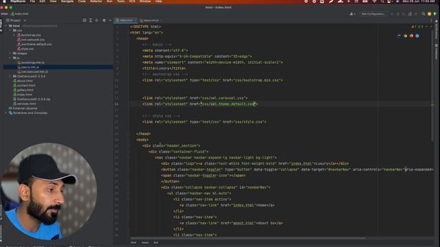Collapse the css folder arrow
The image size is (440, 247).
pyautogui.click(x=10, y=30)
